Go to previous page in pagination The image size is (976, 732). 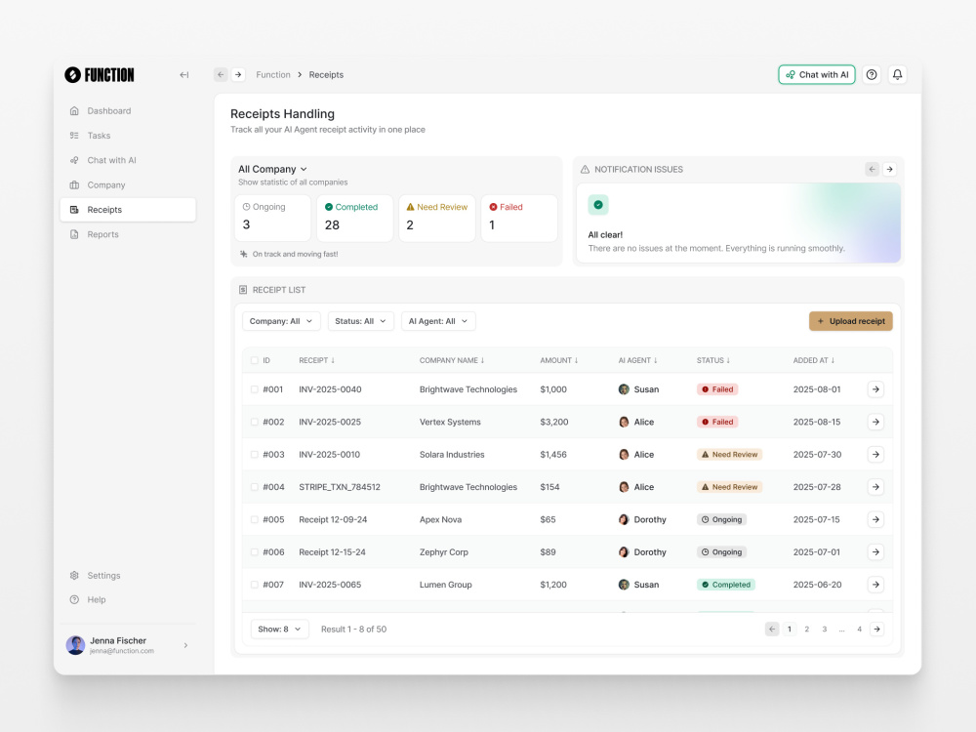772,630
